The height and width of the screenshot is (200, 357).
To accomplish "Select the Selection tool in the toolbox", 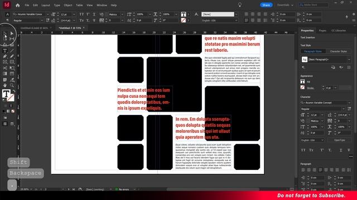I will 5,33.
